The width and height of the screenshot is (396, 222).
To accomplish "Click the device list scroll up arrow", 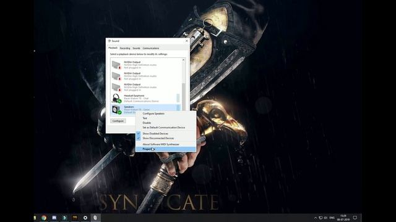I will 184,60.
